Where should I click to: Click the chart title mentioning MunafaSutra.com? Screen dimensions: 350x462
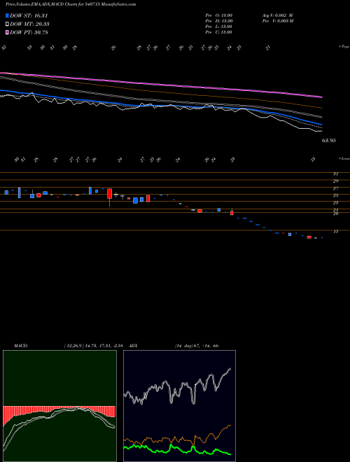tap(71, 4)
